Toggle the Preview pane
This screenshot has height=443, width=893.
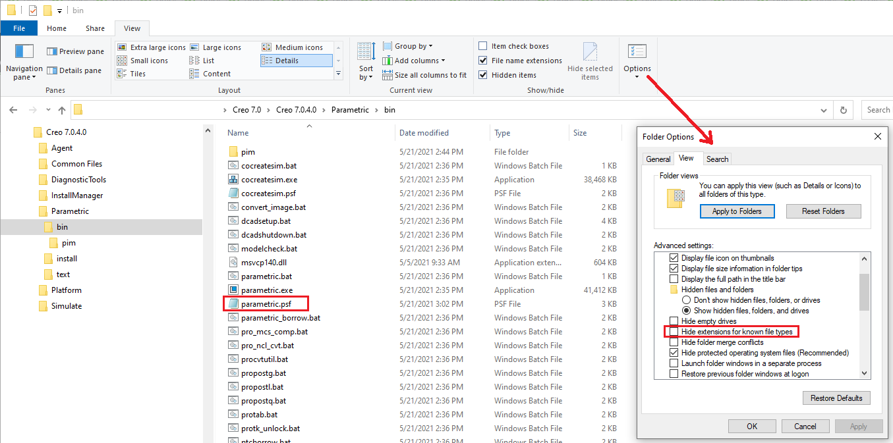click(x=74, y=51)
